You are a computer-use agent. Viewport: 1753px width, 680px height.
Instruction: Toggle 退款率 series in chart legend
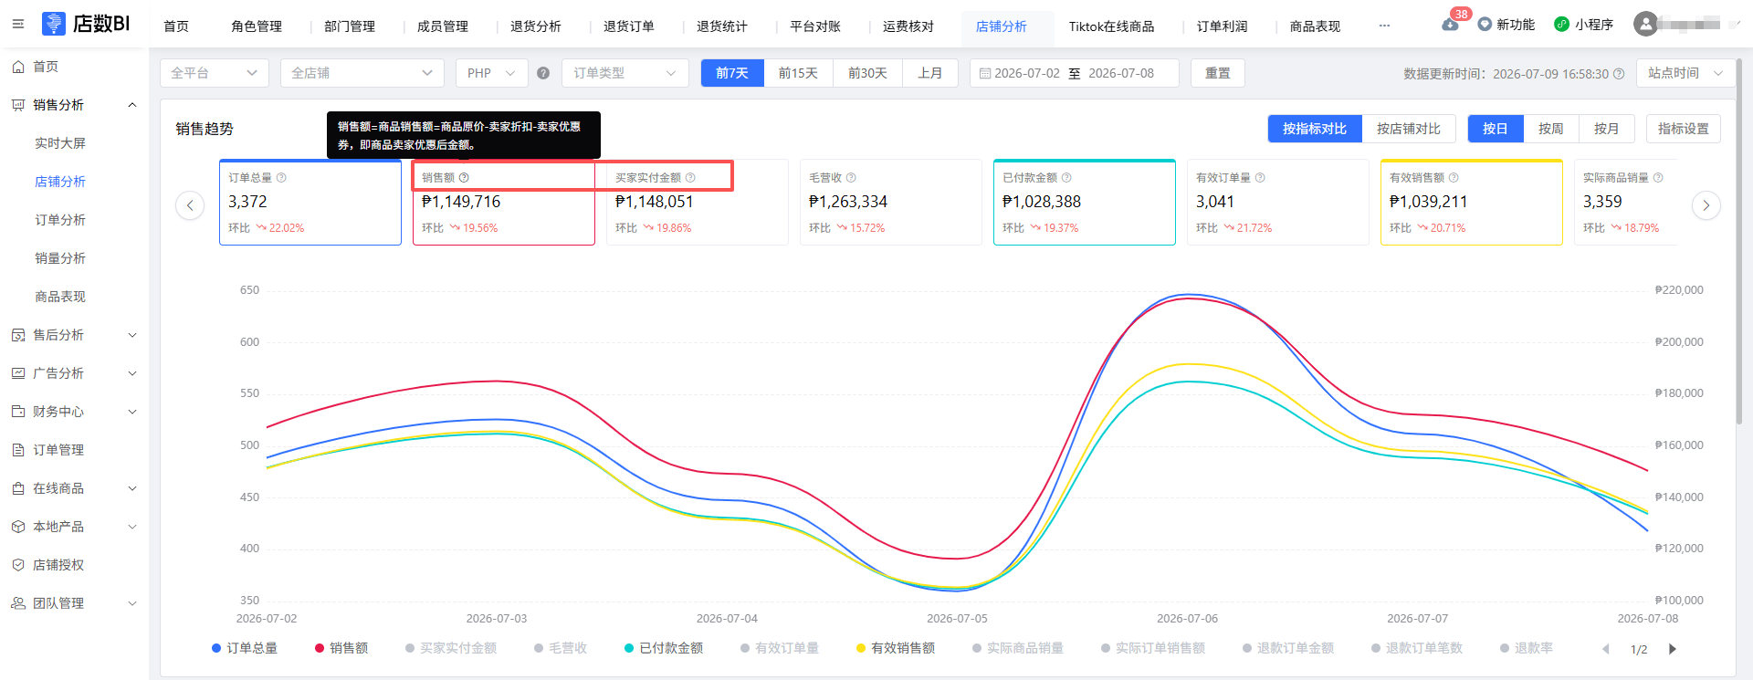[1526, 648]
